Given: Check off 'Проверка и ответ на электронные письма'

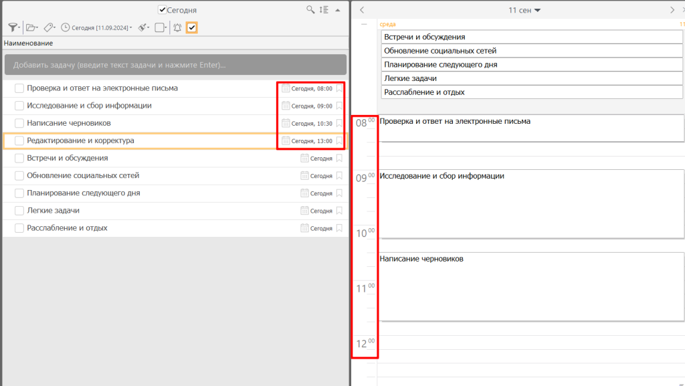Looking at the screenshot, I should click(19, 88).
